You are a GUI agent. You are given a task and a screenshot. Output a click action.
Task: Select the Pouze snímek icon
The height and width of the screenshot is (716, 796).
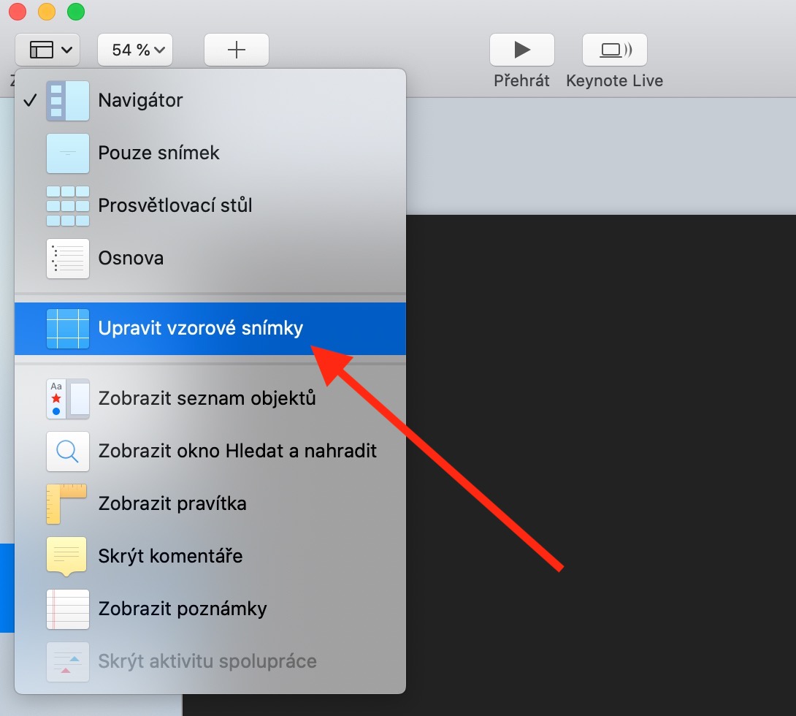pos(67,153)
